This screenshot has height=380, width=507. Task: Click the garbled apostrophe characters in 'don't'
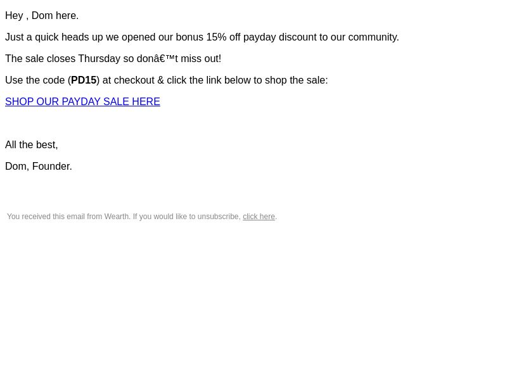coord(164,59)
